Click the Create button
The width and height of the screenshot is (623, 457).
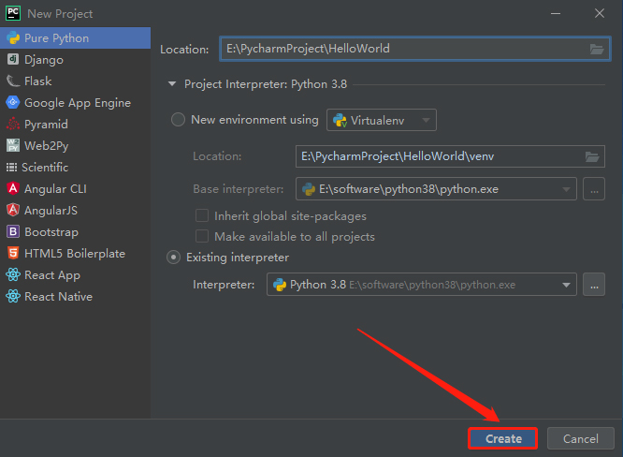click(x=503, y=438)
